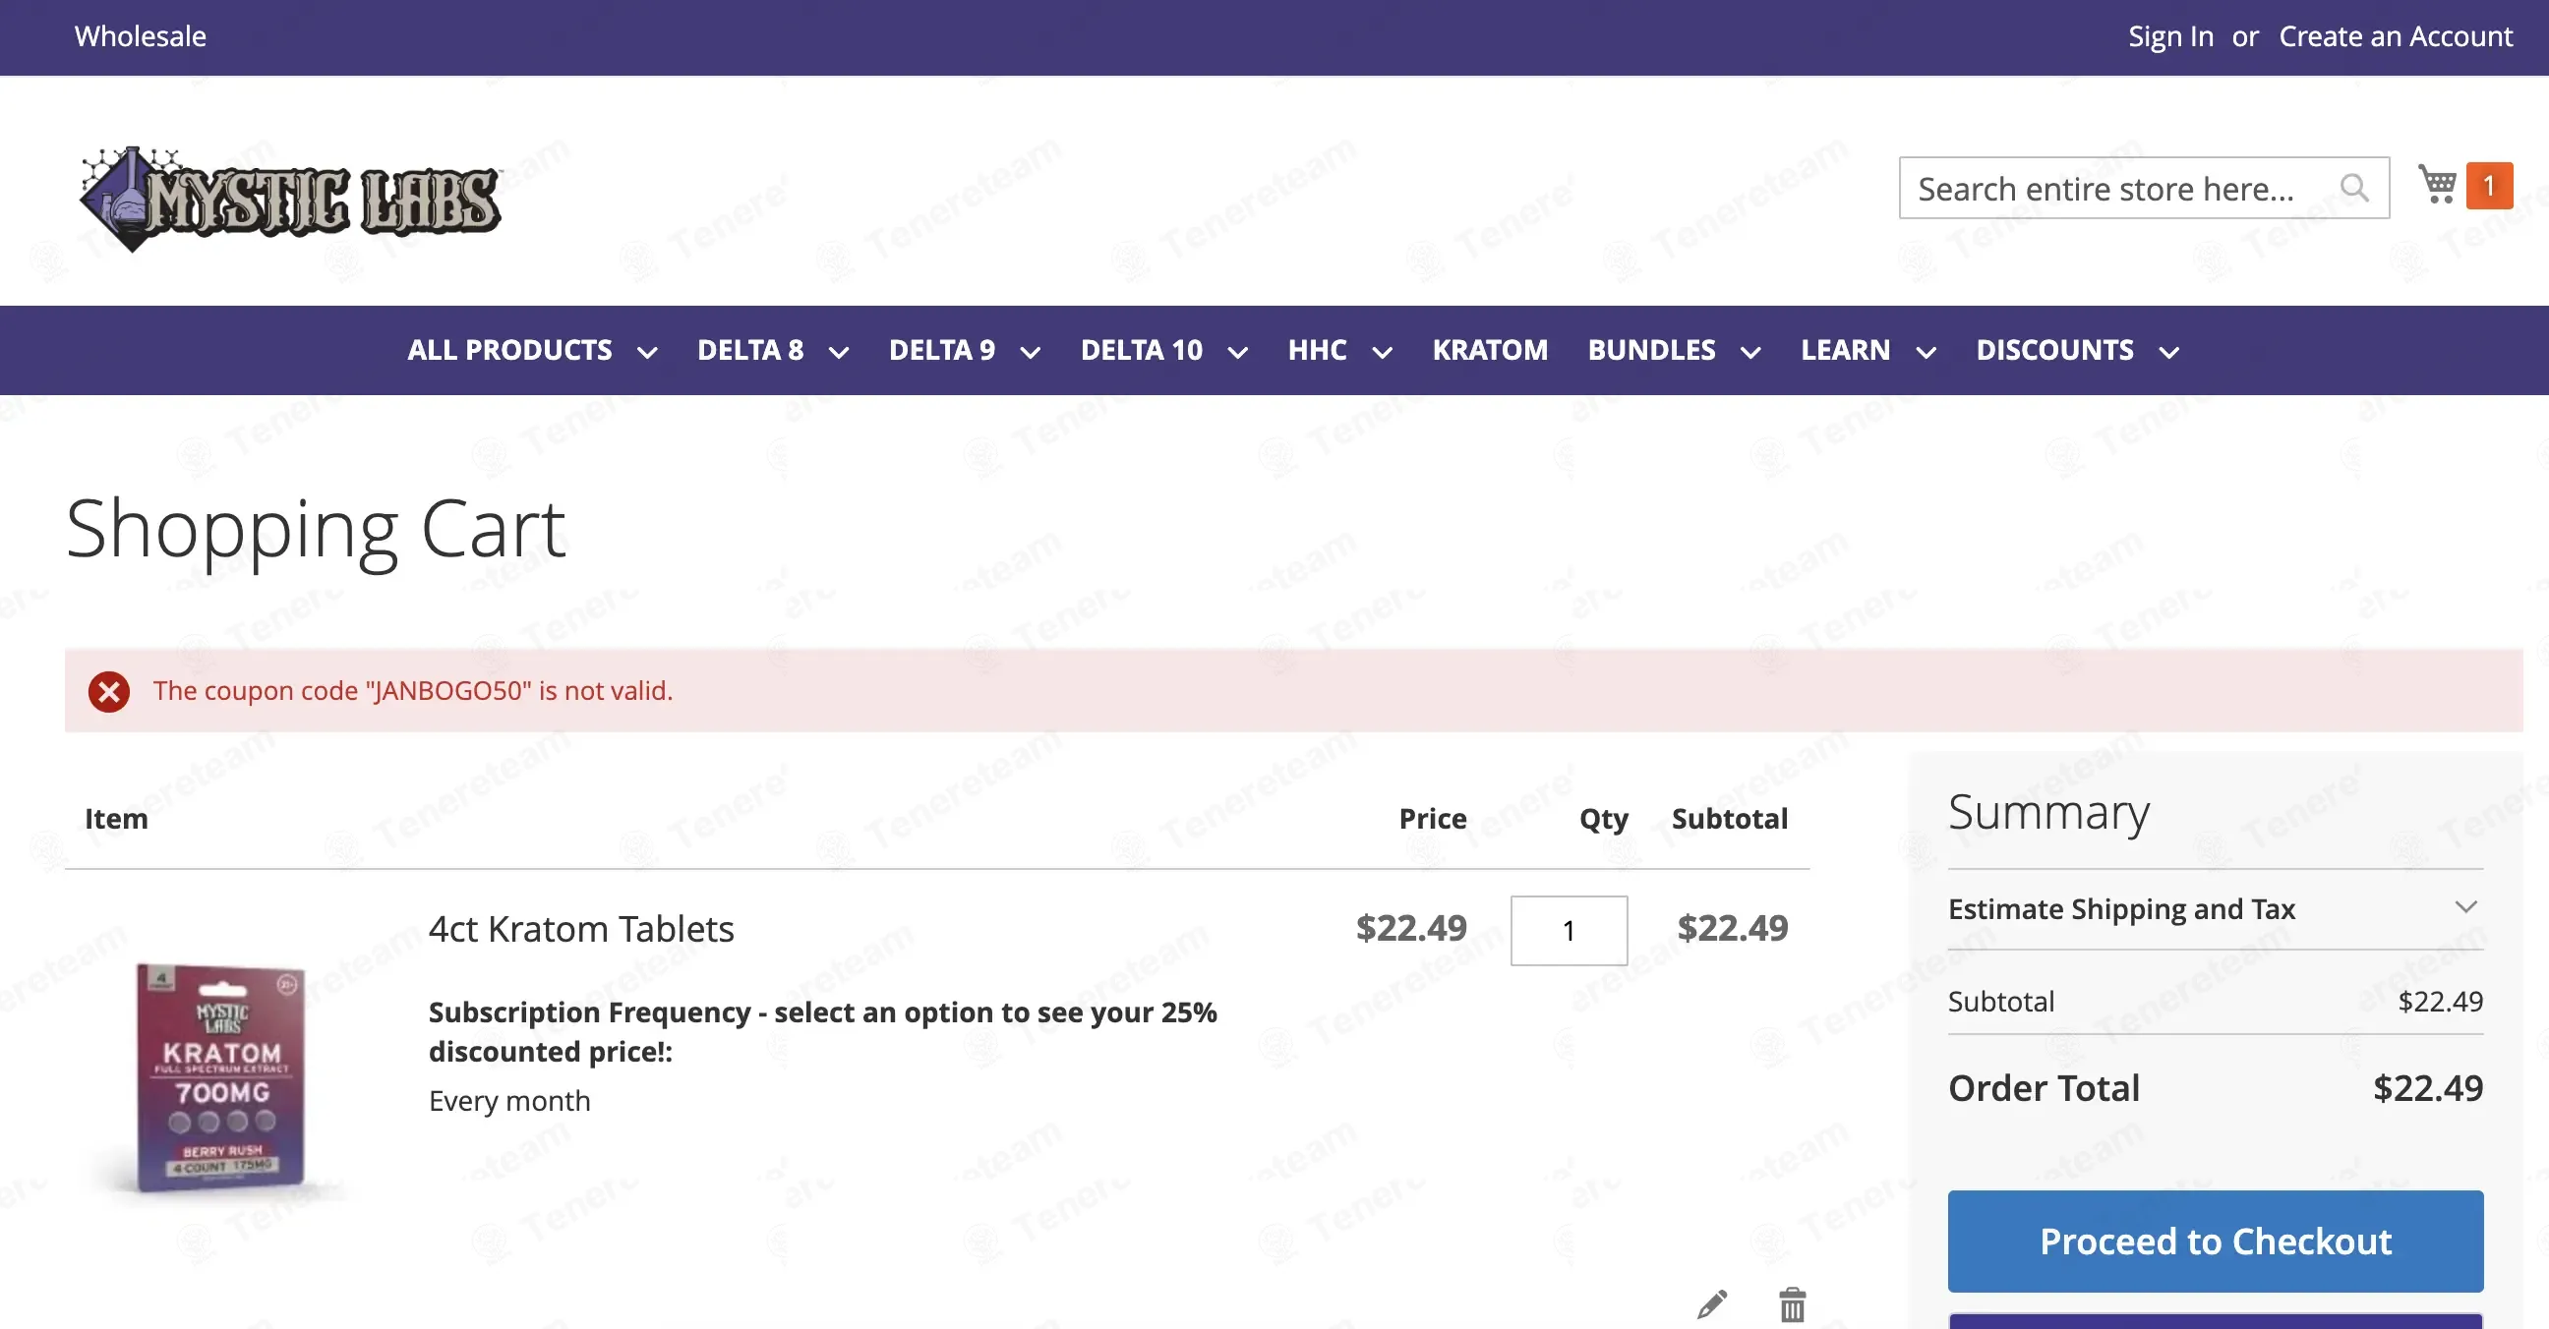2549x1329 pixels.
Task: Expand the HHC menu chevron
Action: 1383,352
